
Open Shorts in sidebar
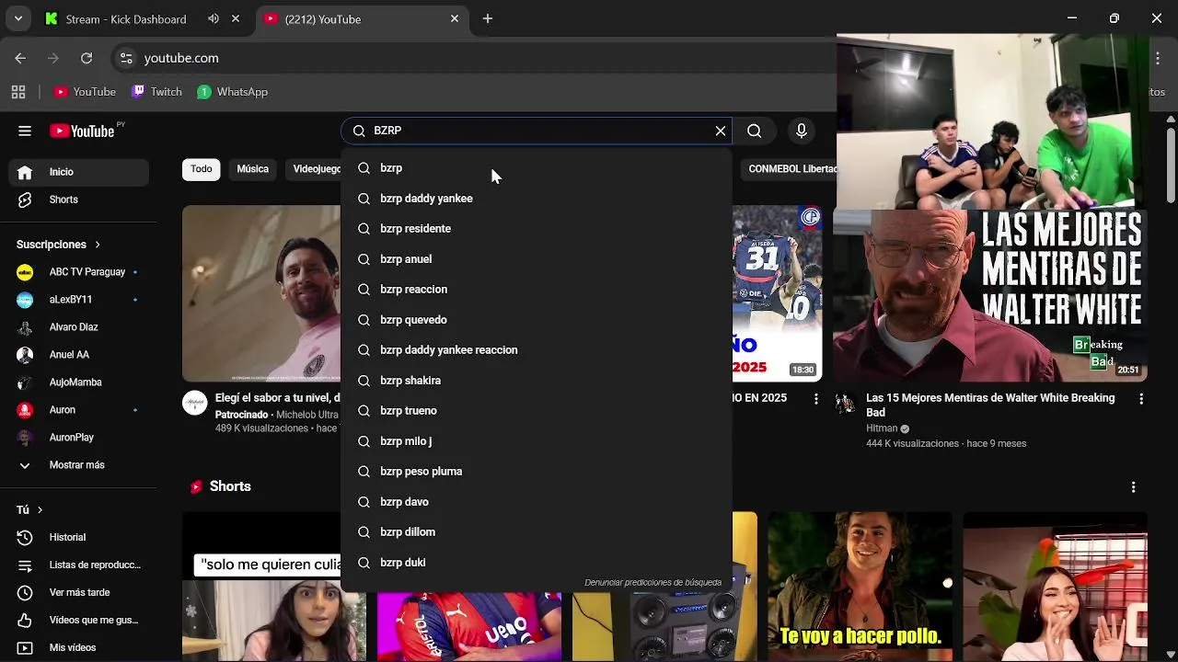click(x=79, y=200)
